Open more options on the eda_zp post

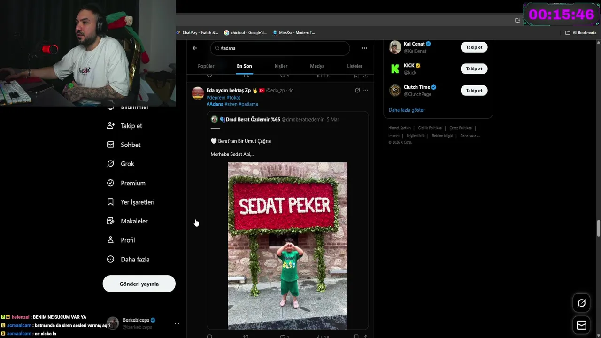tap(366, 90)
